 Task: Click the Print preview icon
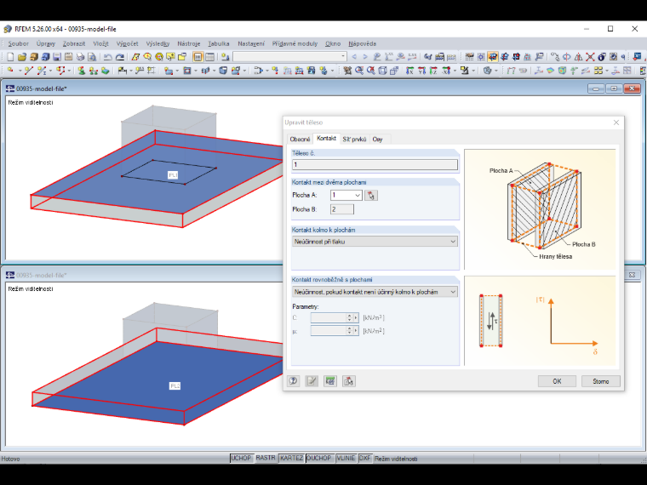click(92, 57)
